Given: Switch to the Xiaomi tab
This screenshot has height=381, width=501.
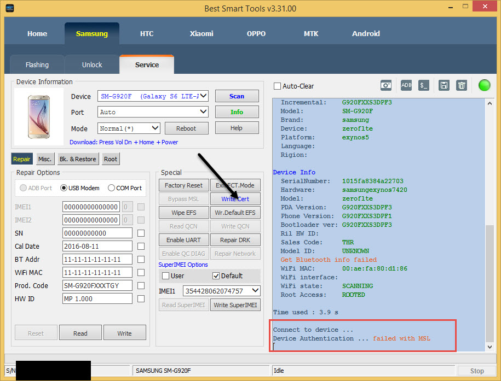Looking at the screenshot, I should click(x=201, y=33).
